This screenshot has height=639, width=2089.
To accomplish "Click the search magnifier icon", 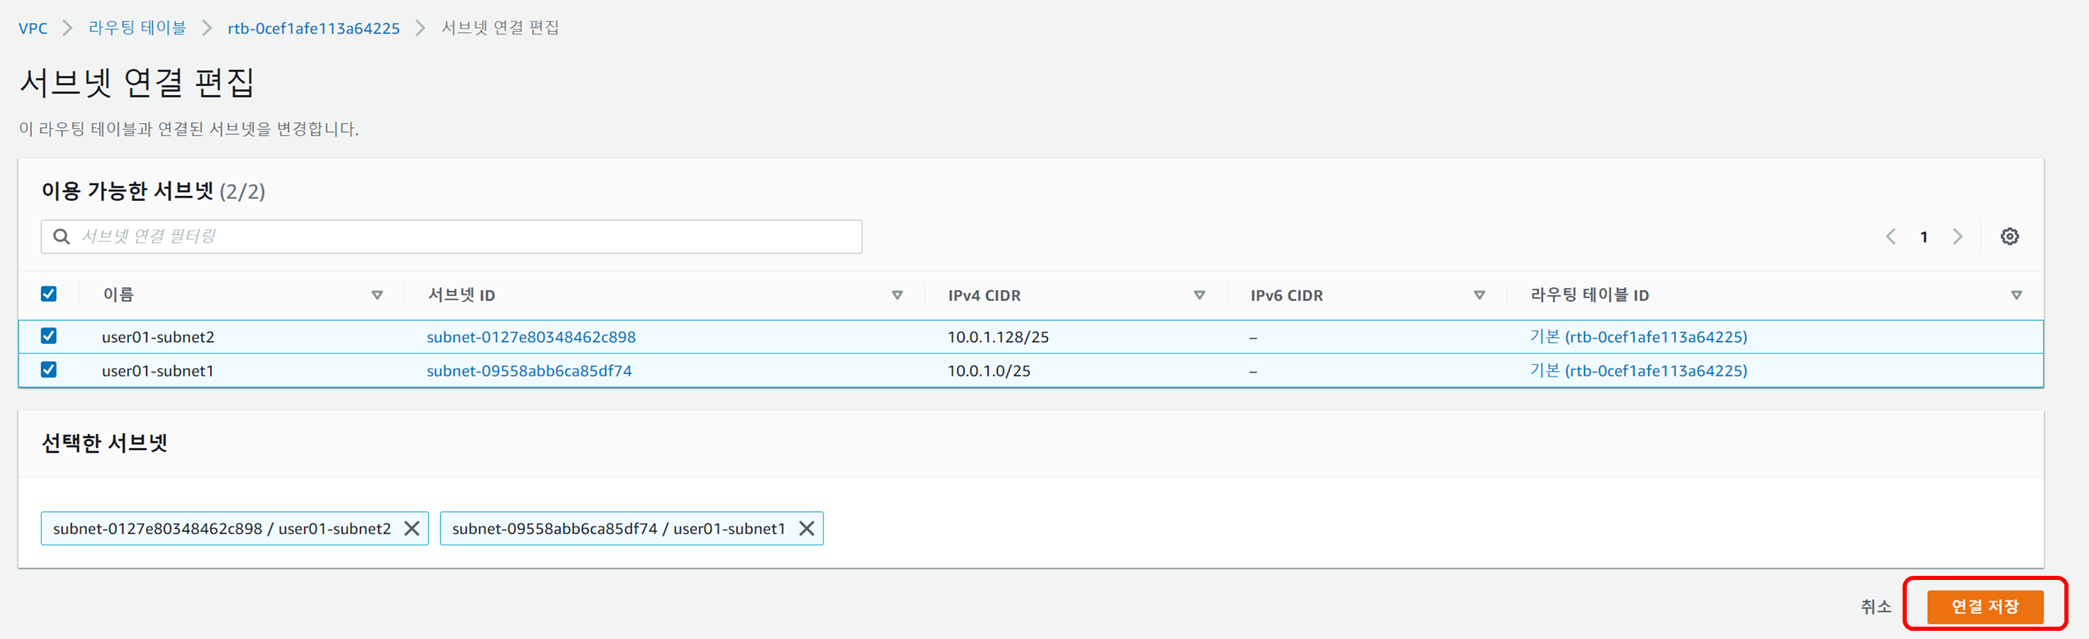I will [62, 236].
